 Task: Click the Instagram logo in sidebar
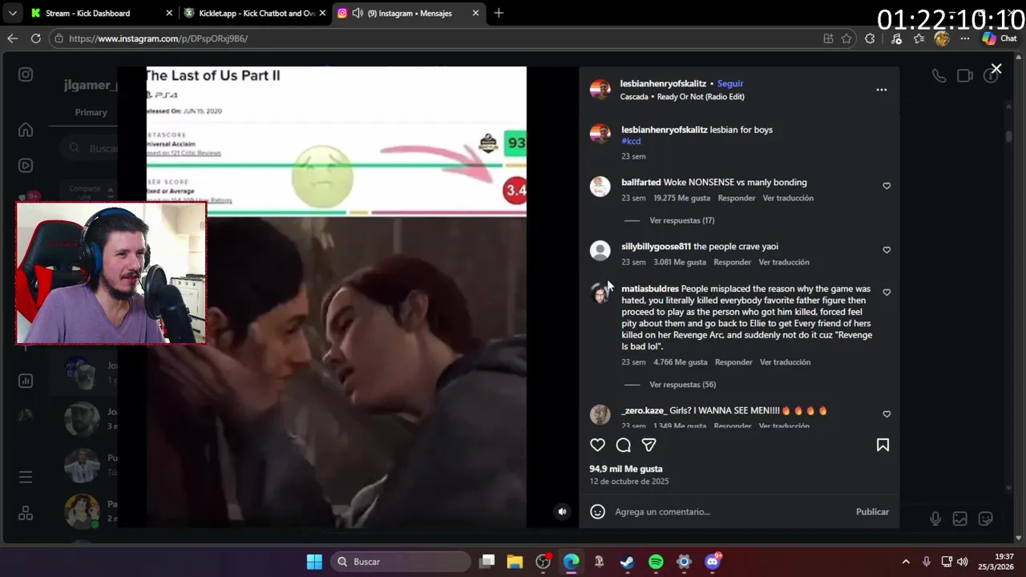pos(26,75)
